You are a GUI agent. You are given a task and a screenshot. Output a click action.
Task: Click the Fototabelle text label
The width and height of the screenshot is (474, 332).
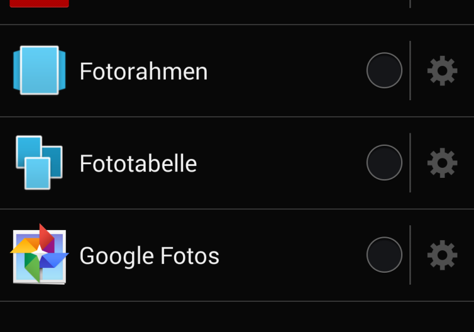coord(138,163)
